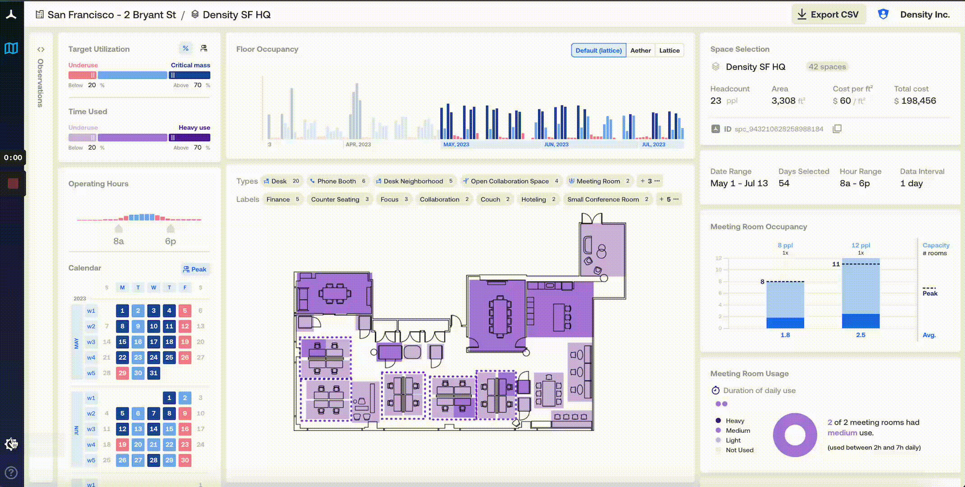Expand 3 more types
Image resolution: width=965 pixels, height=487 pixels.
point(650,181)
